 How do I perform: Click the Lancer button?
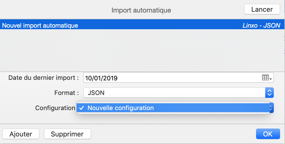[x=262, y=9]
